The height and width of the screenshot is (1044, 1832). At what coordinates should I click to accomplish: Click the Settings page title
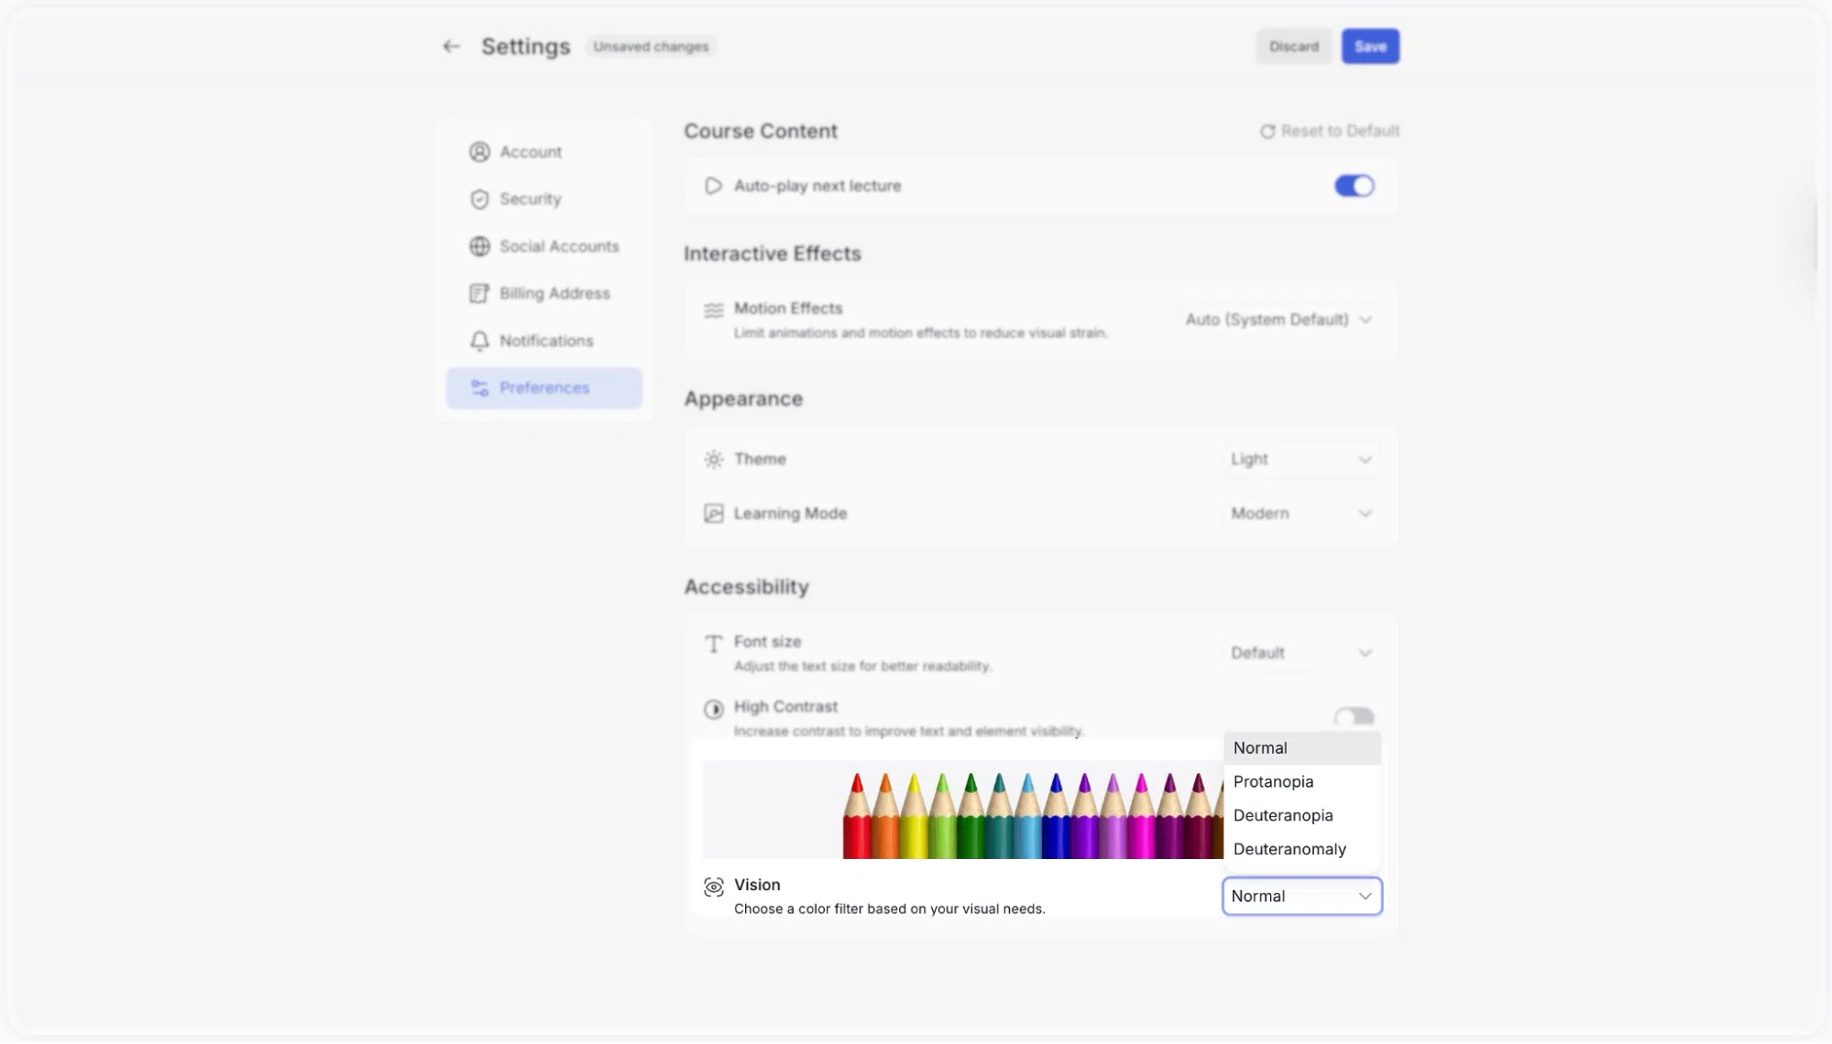tap(526, 47)
